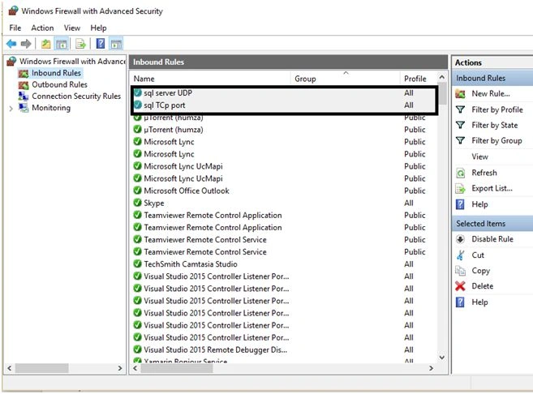Image resolution: width=533 pixels, height=394 pixels.
Task: Click the Back arrow toolbar icon
Action: (11, 44)
